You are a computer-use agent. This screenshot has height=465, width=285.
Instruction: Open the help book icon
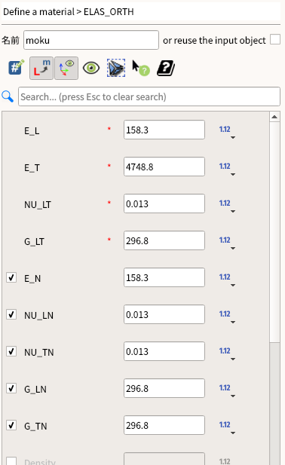click(x=165, y=69)
